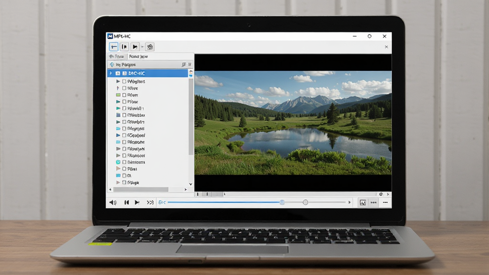
Task: Open the dash button at the bottom-right corner
Action: coord(385,202)
